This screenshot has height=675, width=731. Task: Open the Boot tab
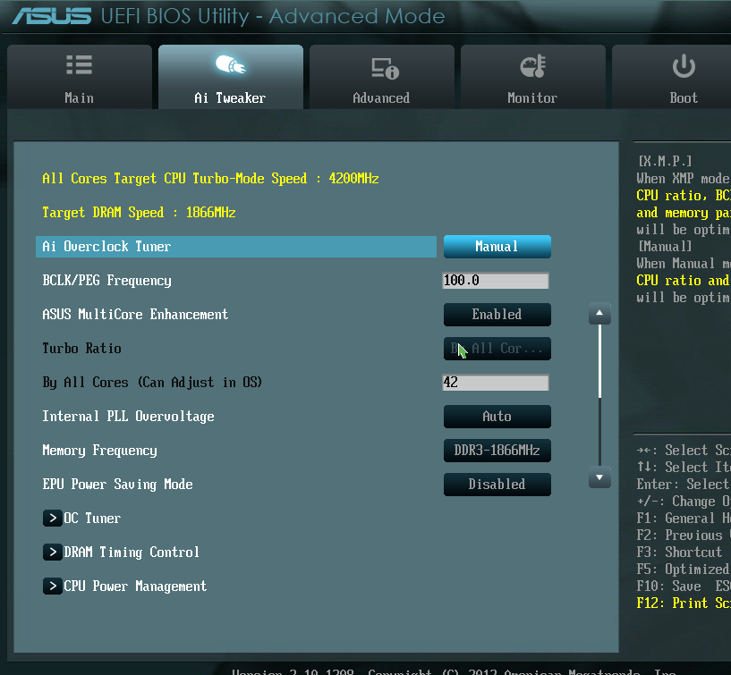point(671,77)
